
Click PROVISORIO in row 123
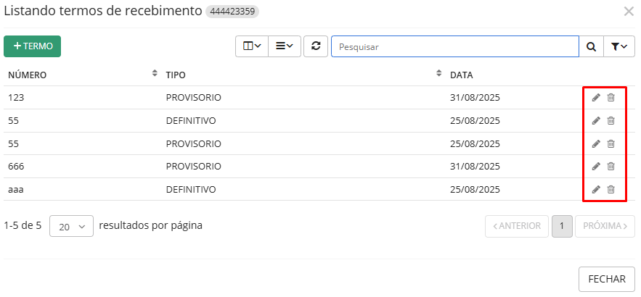click(194, 98)
